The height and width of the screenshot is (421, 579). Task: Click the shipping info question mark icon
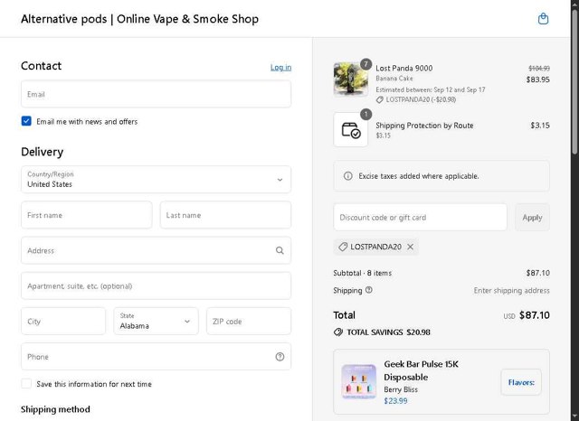click(x=368, y=290)
